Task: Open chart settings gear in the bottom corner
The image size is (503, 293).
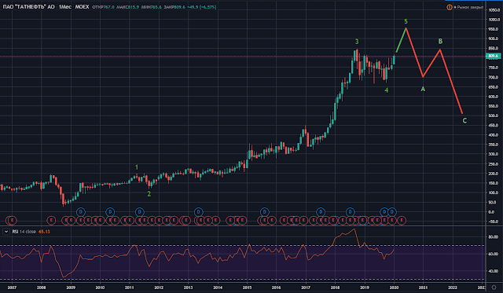Action: [494, 288]
